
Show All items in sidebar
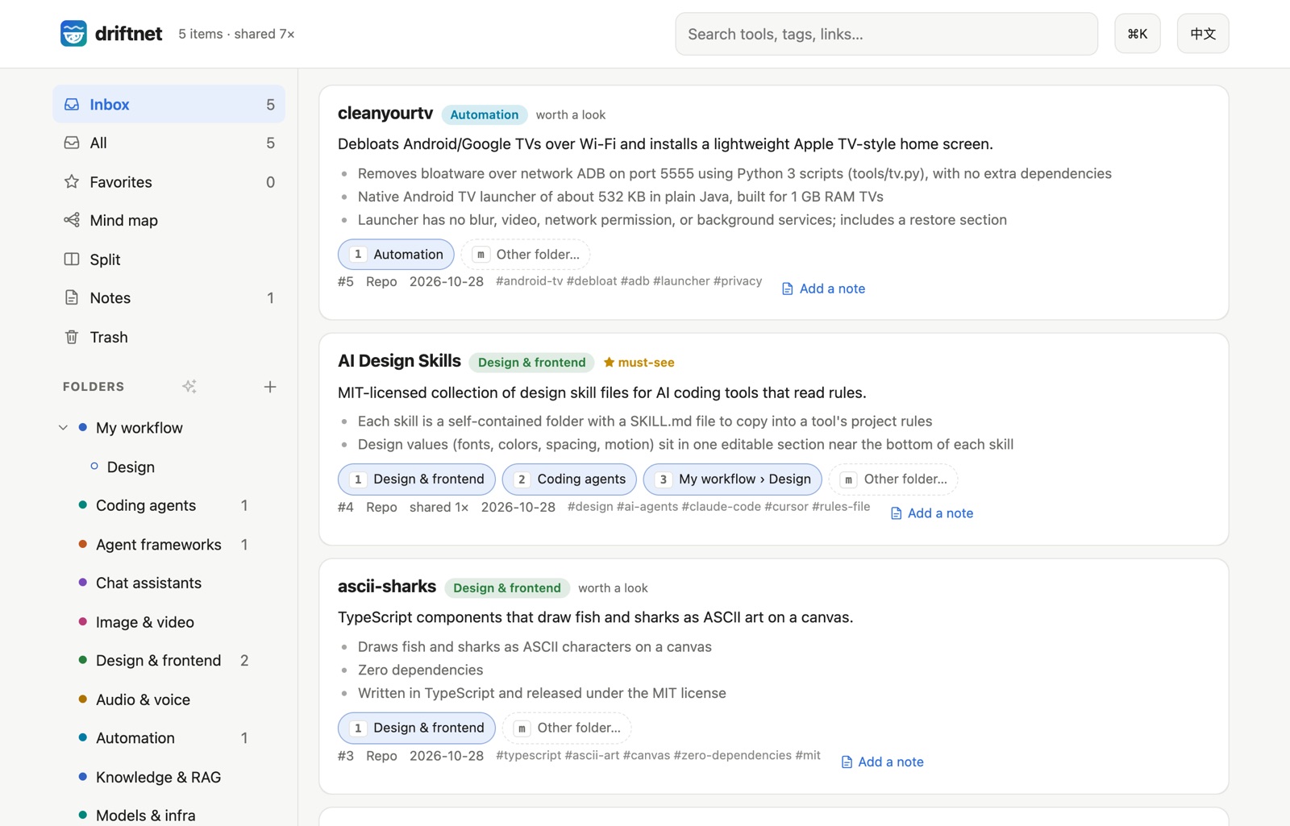(169, 143)
